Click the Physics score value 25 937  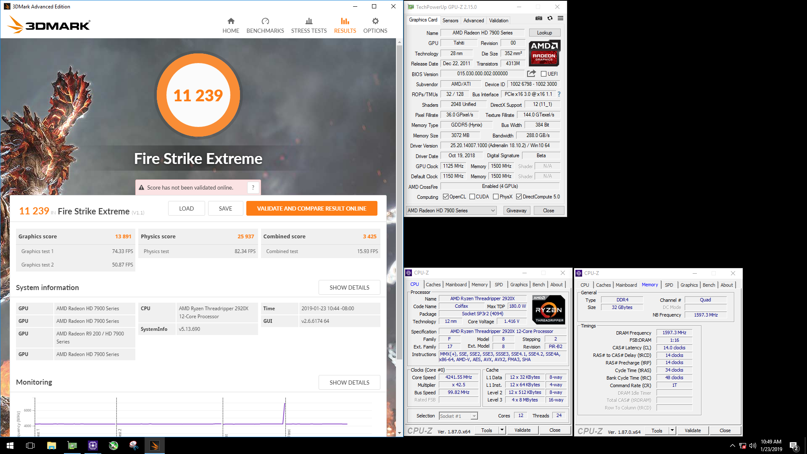coord(245,237)
